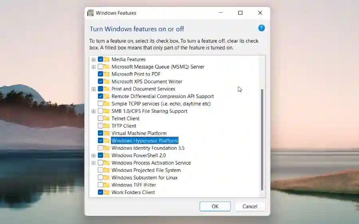The image size is (359, 224).
Task: Select Remote Differential Compression API Support label
Action: tap(163, 96)
